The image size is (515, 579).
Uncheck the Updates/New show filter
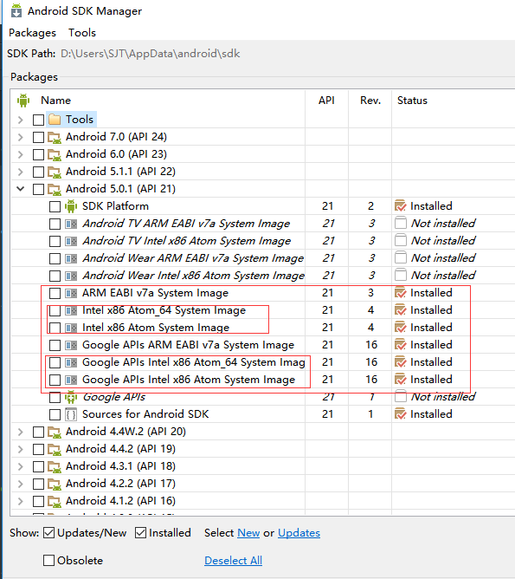[48, 533]
